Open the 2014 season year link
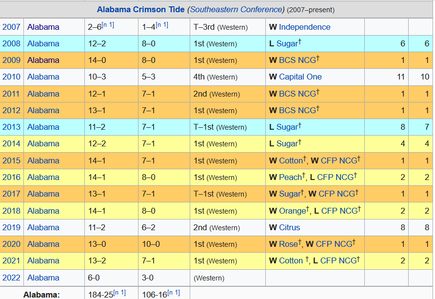This screenshot has height=299, width=435. [x=11, y=144]
